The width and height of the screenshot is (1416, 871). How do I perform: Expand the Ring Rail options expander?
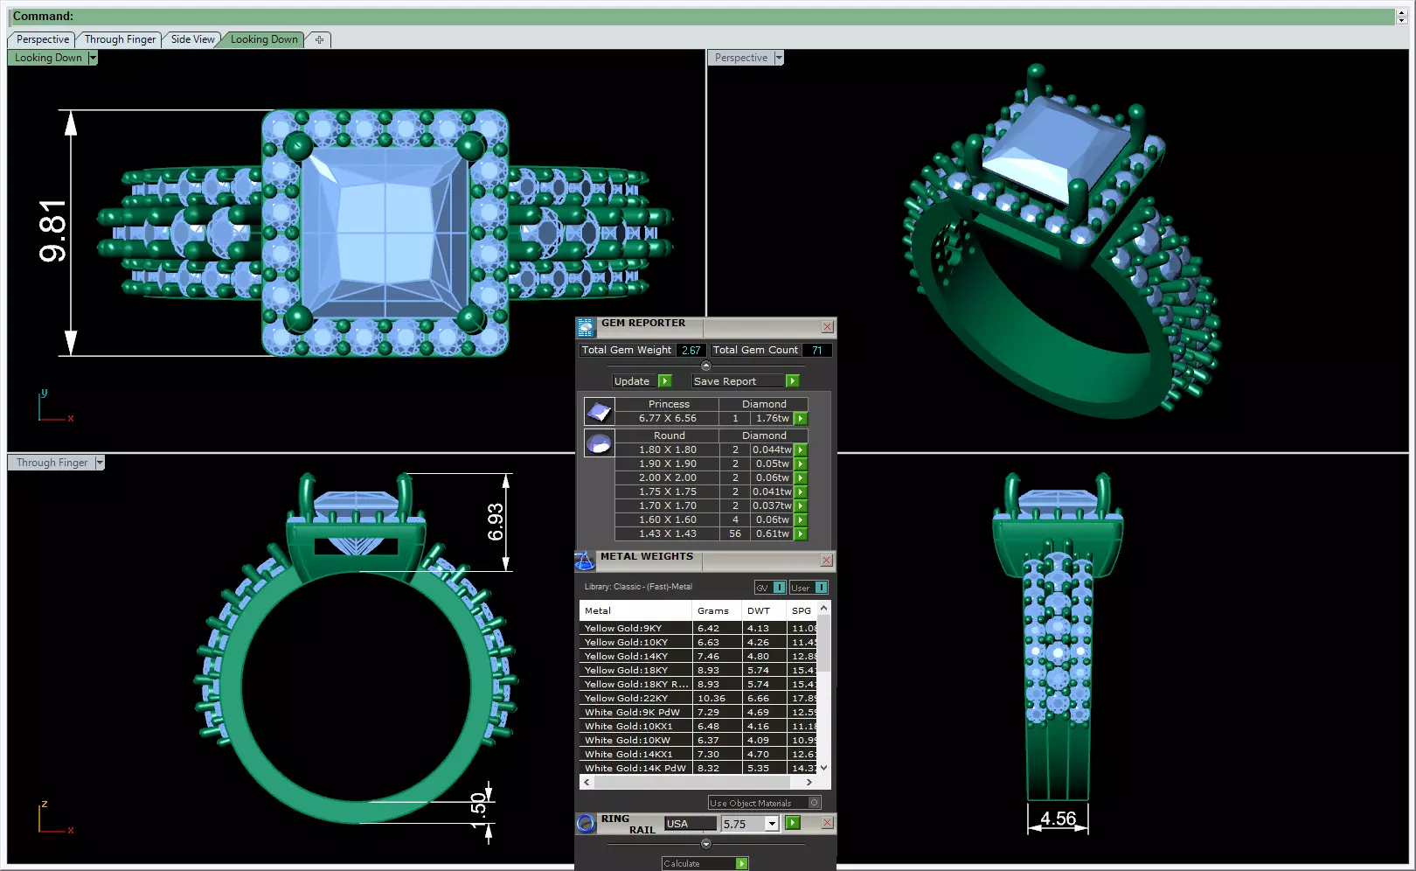[706, 844]
